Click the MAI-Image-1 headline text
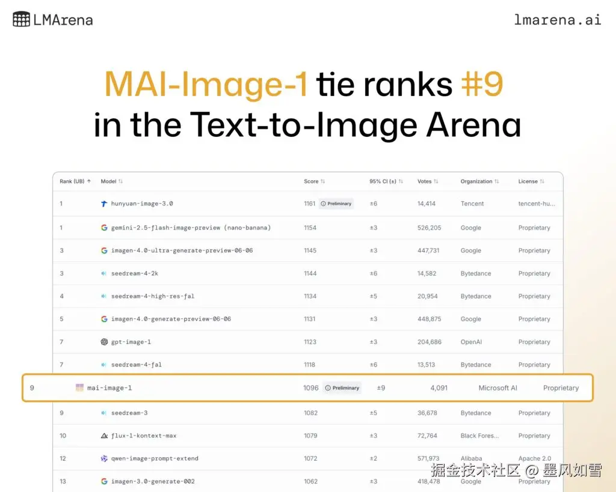This screenshot has width=616, height=492. pyautogui.click(x=206, y=84)
